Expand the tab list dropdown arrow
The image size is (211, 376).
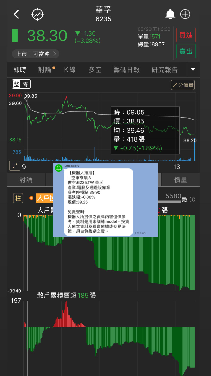click(193, 70)
